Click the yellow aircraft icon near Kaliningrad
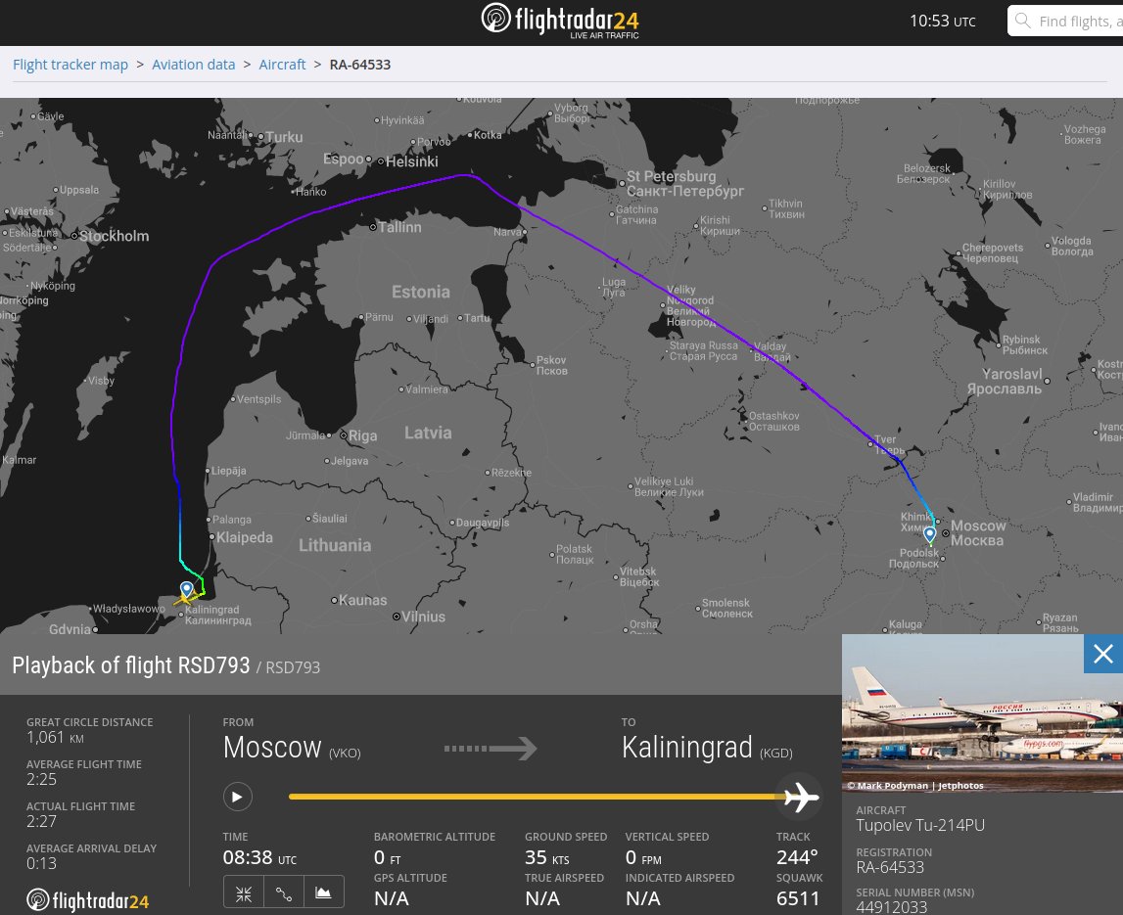The height and width of the screenshot is (915, 1123). [185, 599]
